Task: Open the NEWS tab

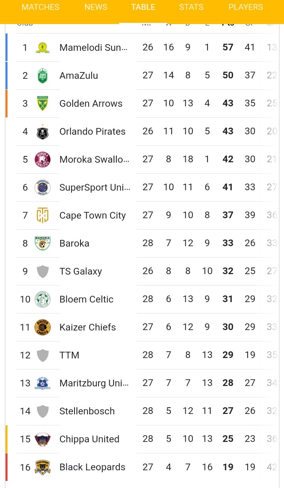Action: click(96, 7)
